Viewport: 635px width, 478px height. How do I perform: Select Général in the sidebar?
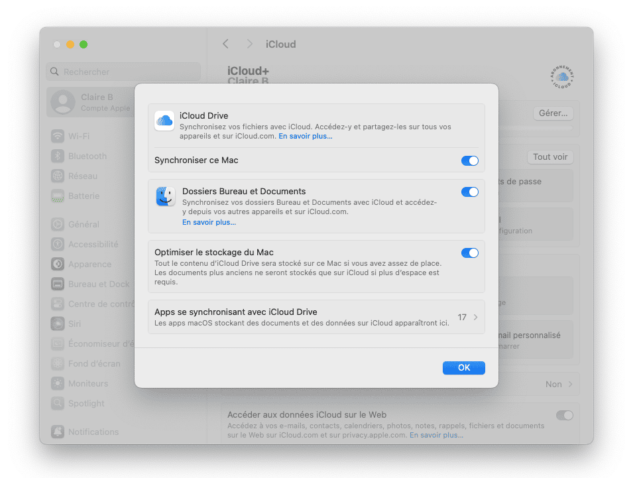[85, 224]
